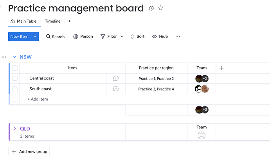The width and height of the screenshot is (270, 161).
Task: Open the New Item dropdown arrow
Action: coord(35,37)
